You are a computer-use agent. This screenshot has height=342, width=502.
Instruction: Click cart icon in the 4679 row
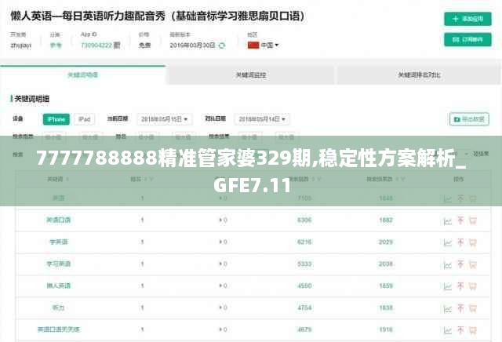473,330
